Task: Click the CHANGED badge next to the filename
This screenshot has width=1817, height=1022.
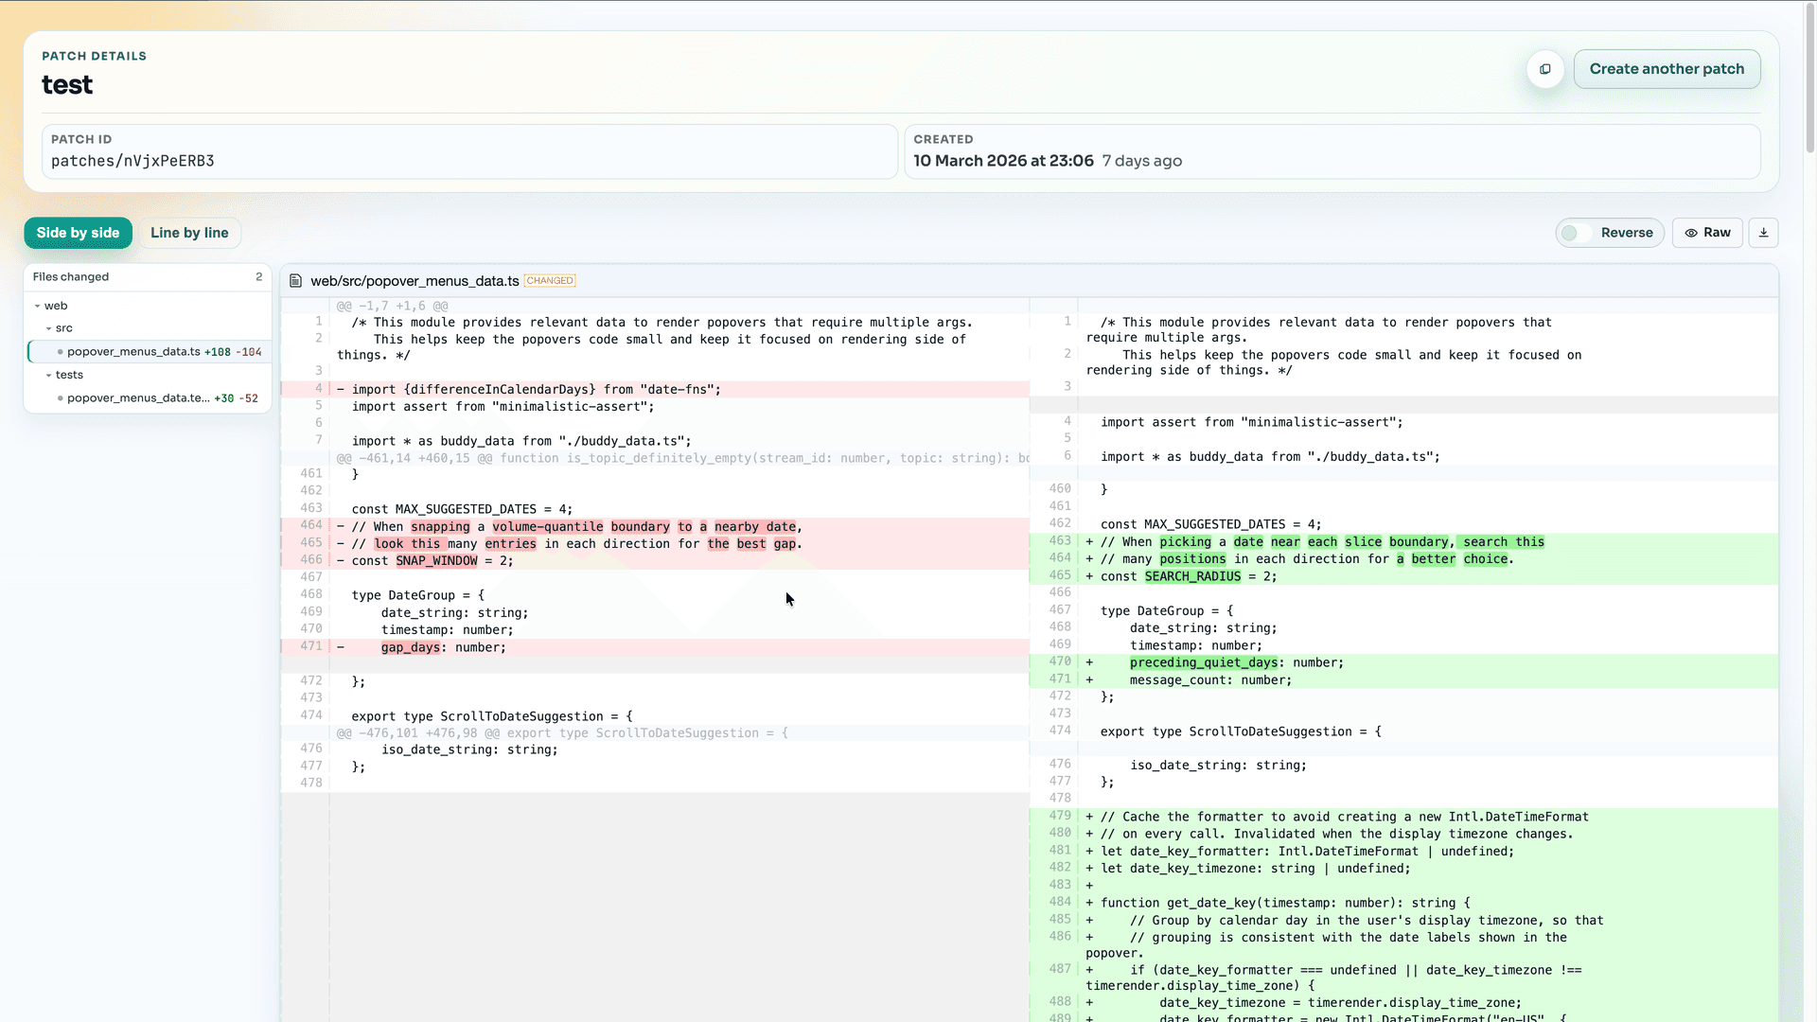Action: click(550, 280)
